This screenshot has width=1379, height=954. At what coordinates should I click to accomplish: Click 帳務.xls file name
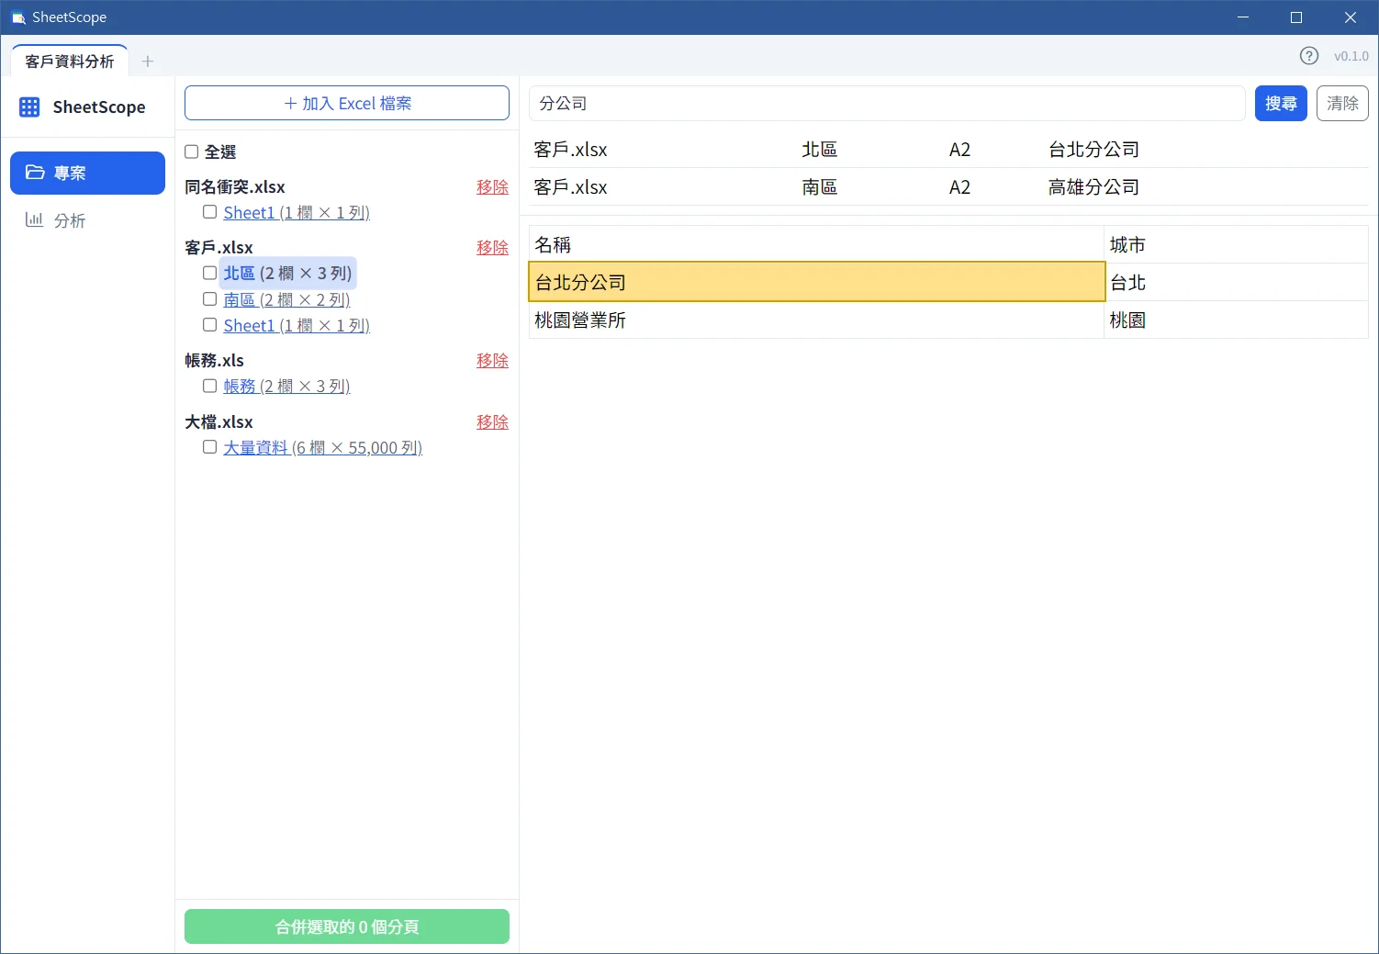coord(214,360)
